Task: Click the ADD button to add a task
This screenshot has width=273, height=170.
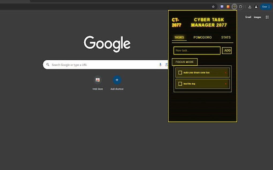Action: 227,50
